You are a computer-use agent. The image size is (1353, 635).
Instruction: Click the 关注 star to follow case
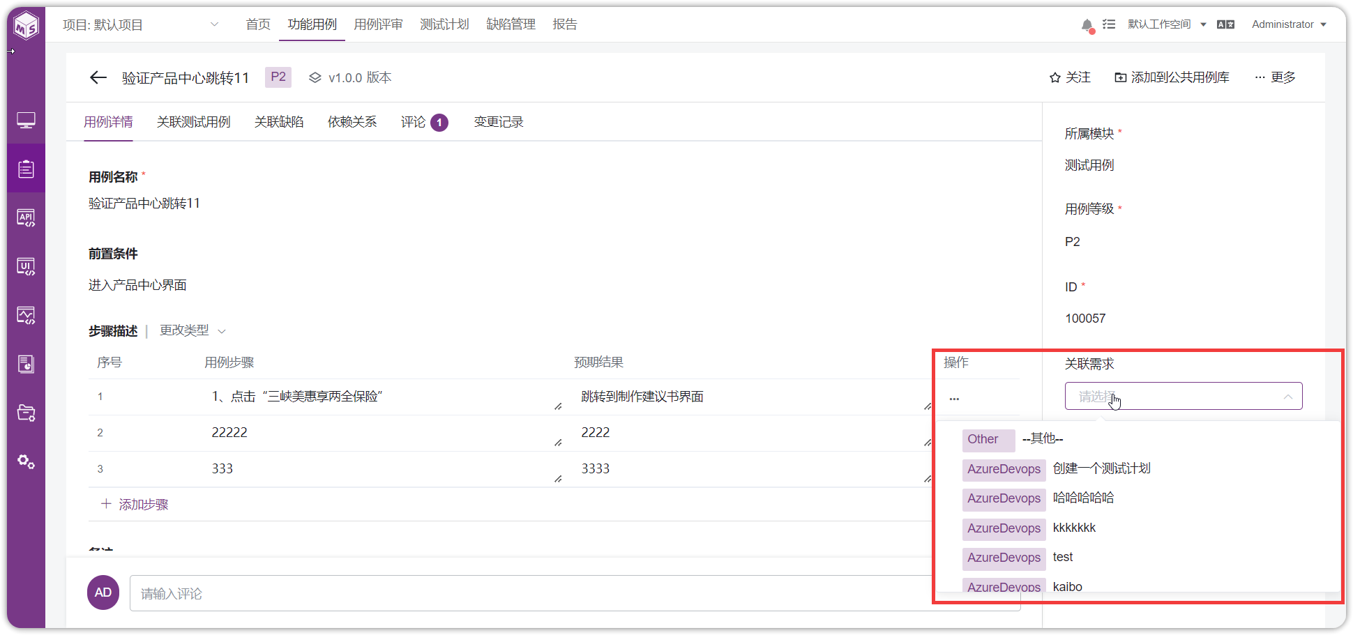(x=1070, y=77)
